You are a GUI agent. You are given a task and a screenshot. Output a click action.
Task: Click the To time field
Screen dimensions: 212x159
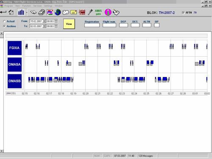(x=50, y=26)
